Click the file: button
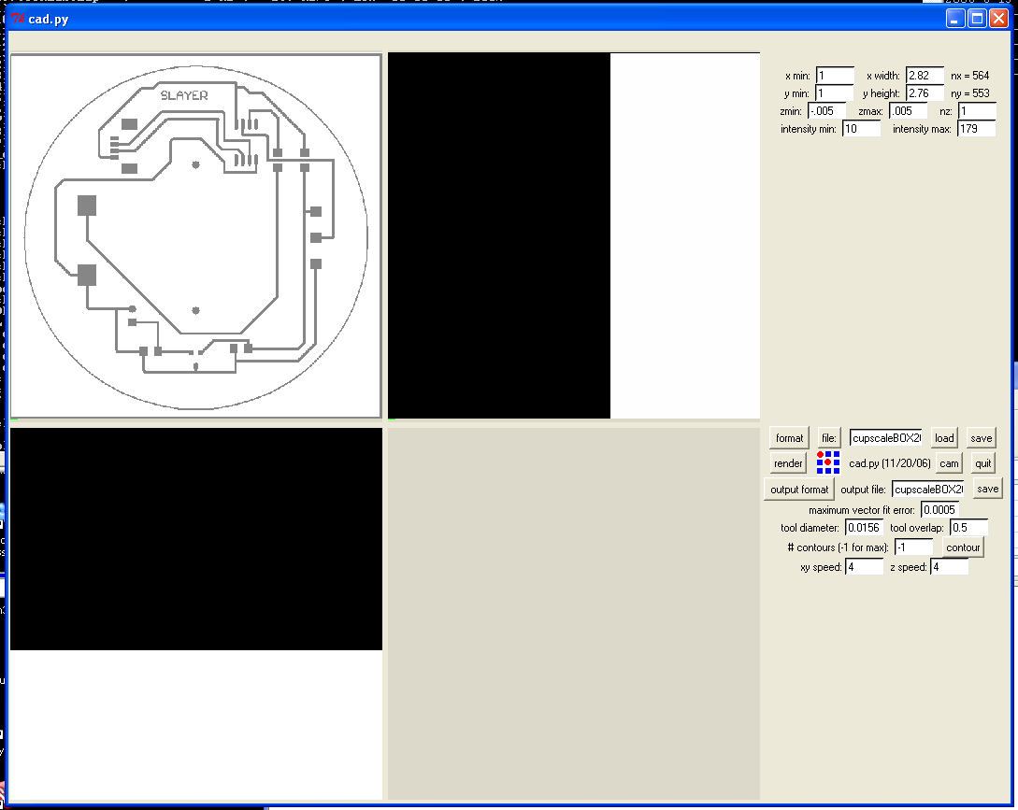The width and height of the screenshot is (1018, 810). pyautogui.click(x=829, y=438)
